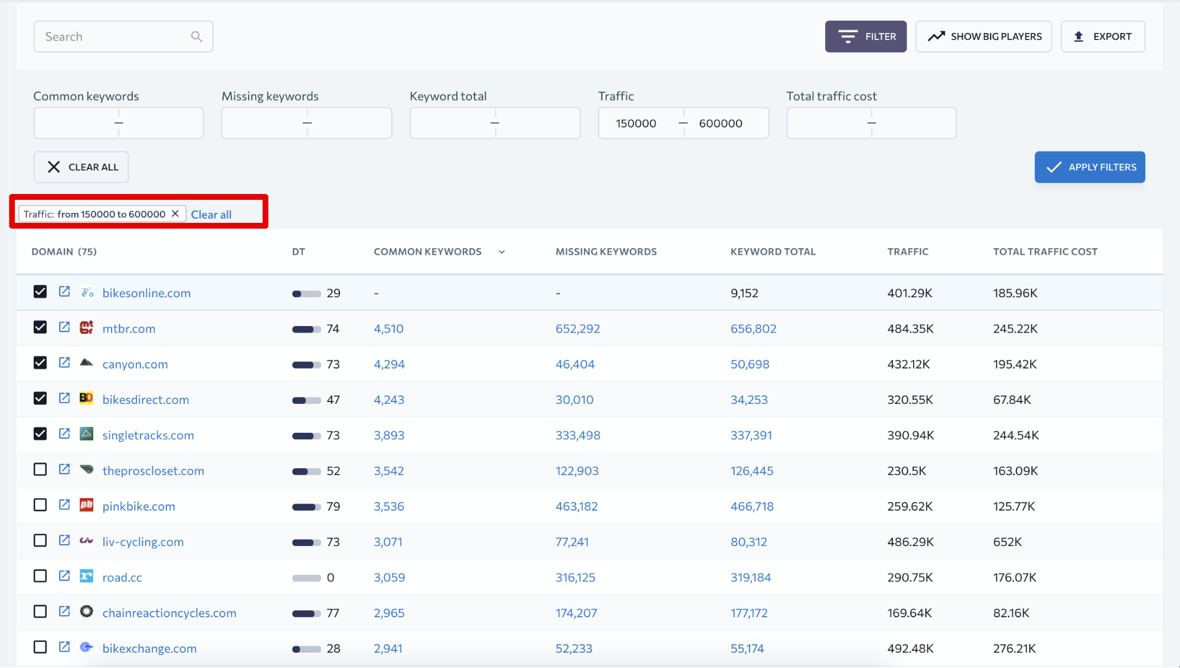The width and height of the screenshot is (1180, 668).
Task: Sort by Common Keywords arrow
Action: click(502, 252)
